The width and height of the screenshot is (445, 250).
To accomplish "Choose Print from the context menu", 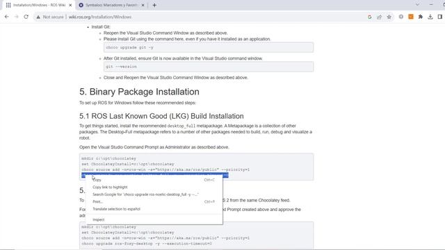I will coord(154,202).
